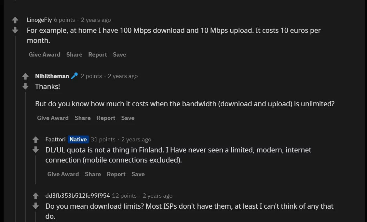Screen dimensions: 367x222
Task: Share Nihiltheman's comment
Action: click(83, 118)
